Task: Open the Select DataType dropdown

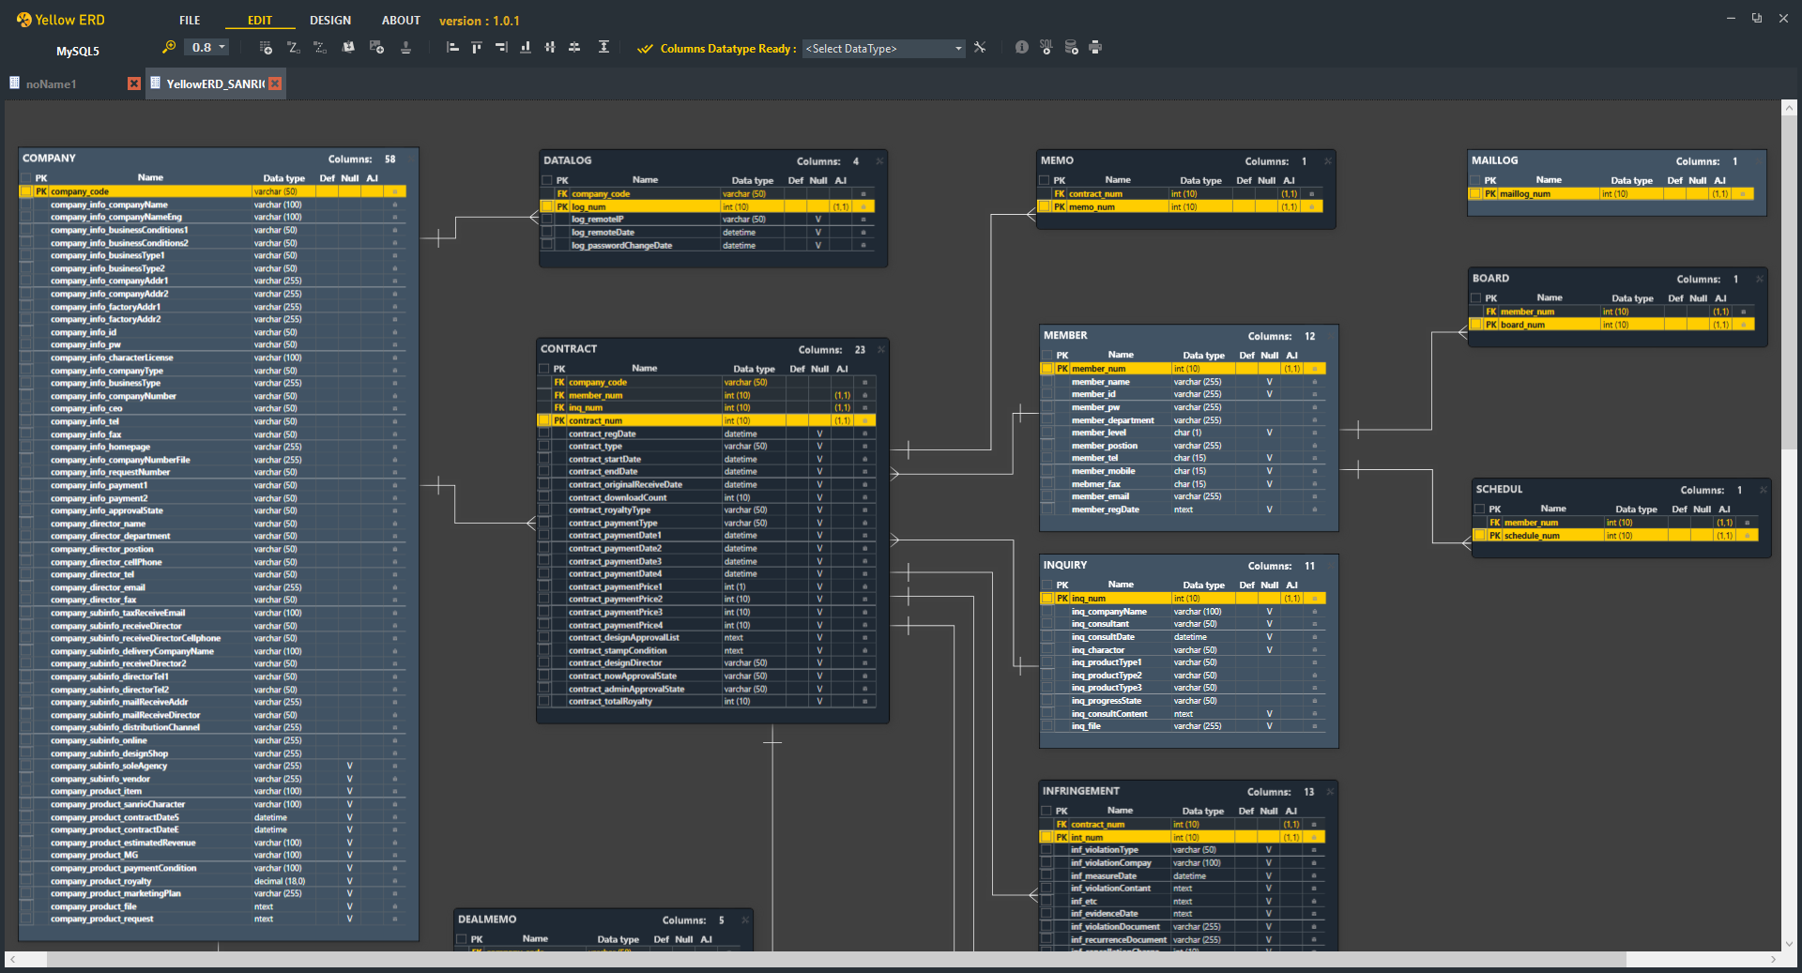Action: tap(883, 48)
